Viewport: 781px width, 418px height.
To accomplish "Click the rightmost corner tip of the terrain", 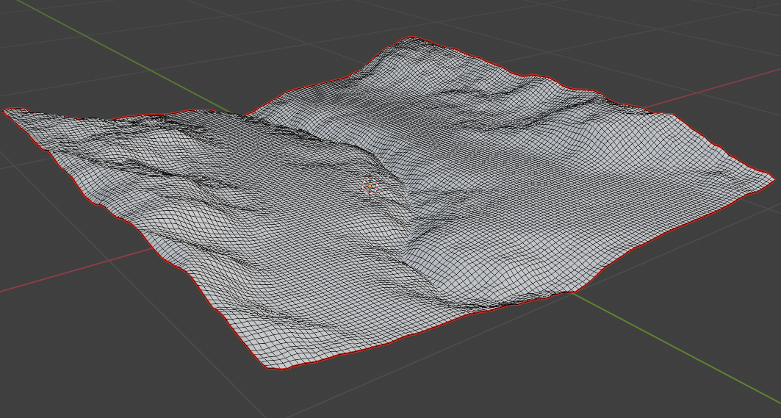I will click(x=771, y=177).
